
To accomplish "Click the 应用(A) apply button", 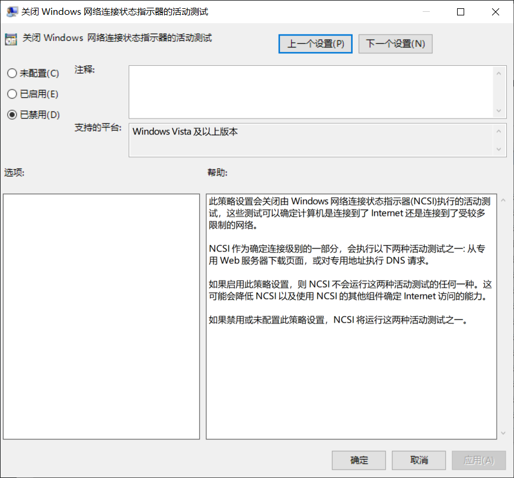I will coord(478,460).
